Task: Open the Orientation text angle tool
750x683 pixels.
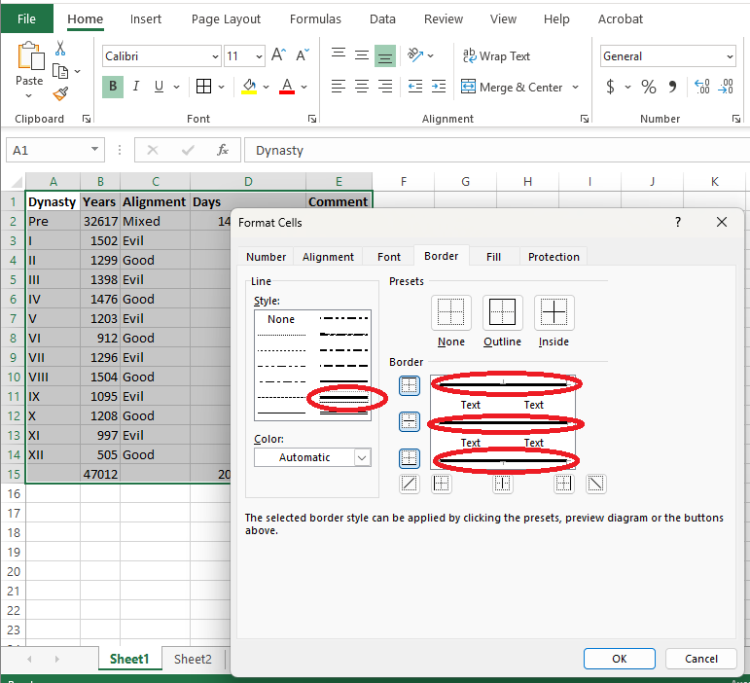Action: coord(415,55)
